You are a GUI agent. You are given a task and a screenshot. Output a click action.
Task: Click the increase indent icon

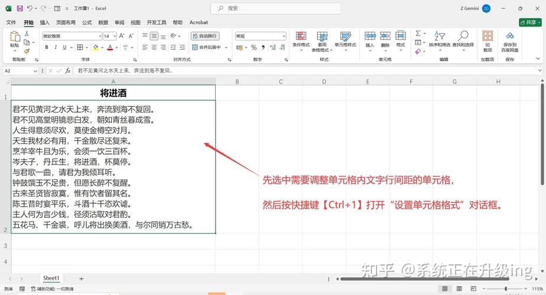(x=182, y=47)
